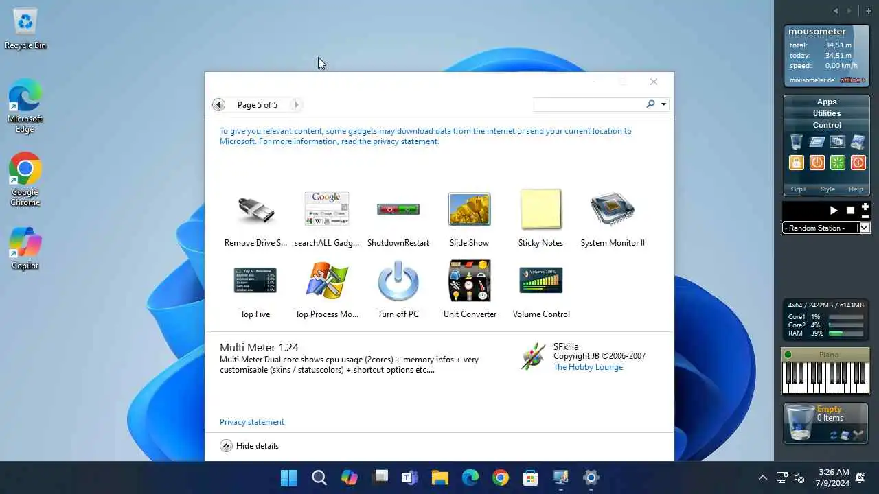Viewport: 879px width, 494px height.
Task: Open the Privacy statement link
Action: point(252,422)
